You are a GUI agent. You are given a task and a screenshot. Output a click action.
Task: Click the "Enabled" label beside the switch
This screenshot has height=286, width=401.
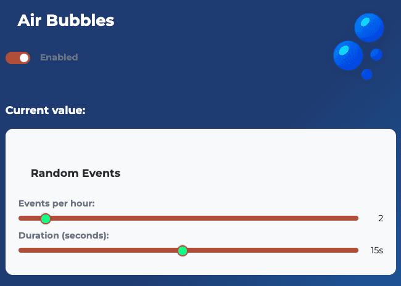click(59, 57)
